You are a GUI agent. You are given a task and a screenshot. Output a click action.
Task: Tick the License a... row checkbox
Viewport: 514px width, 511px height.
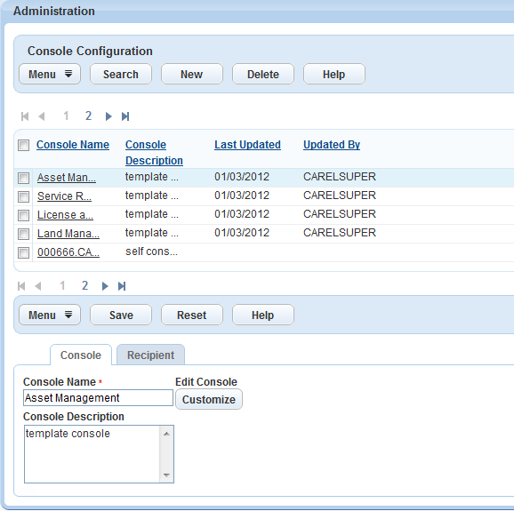[x=24, y=215]
